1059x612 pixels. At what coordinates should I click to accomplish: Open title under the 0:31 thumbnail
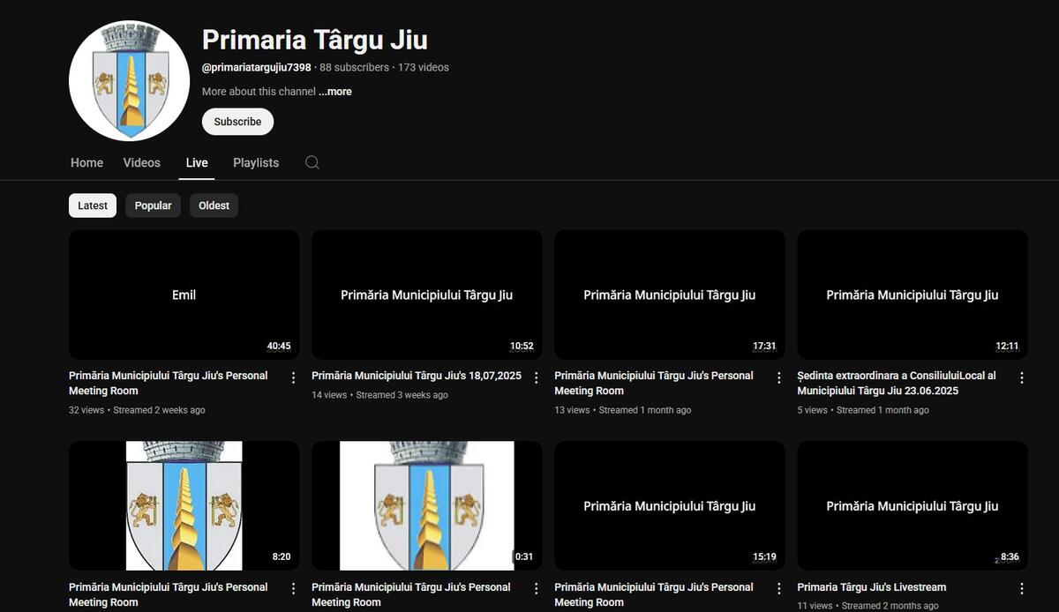(x=410, y=594)
